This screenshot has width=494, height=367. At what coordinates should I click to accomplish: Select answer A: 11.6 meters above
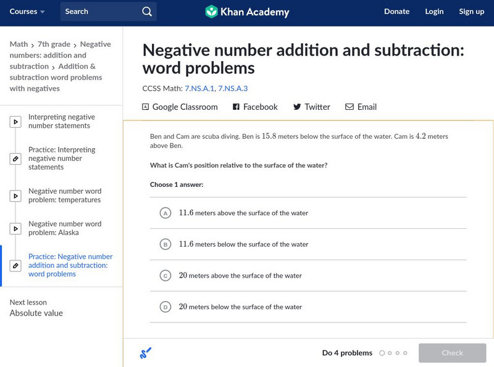pyautogui.click(x=165, y=213)
